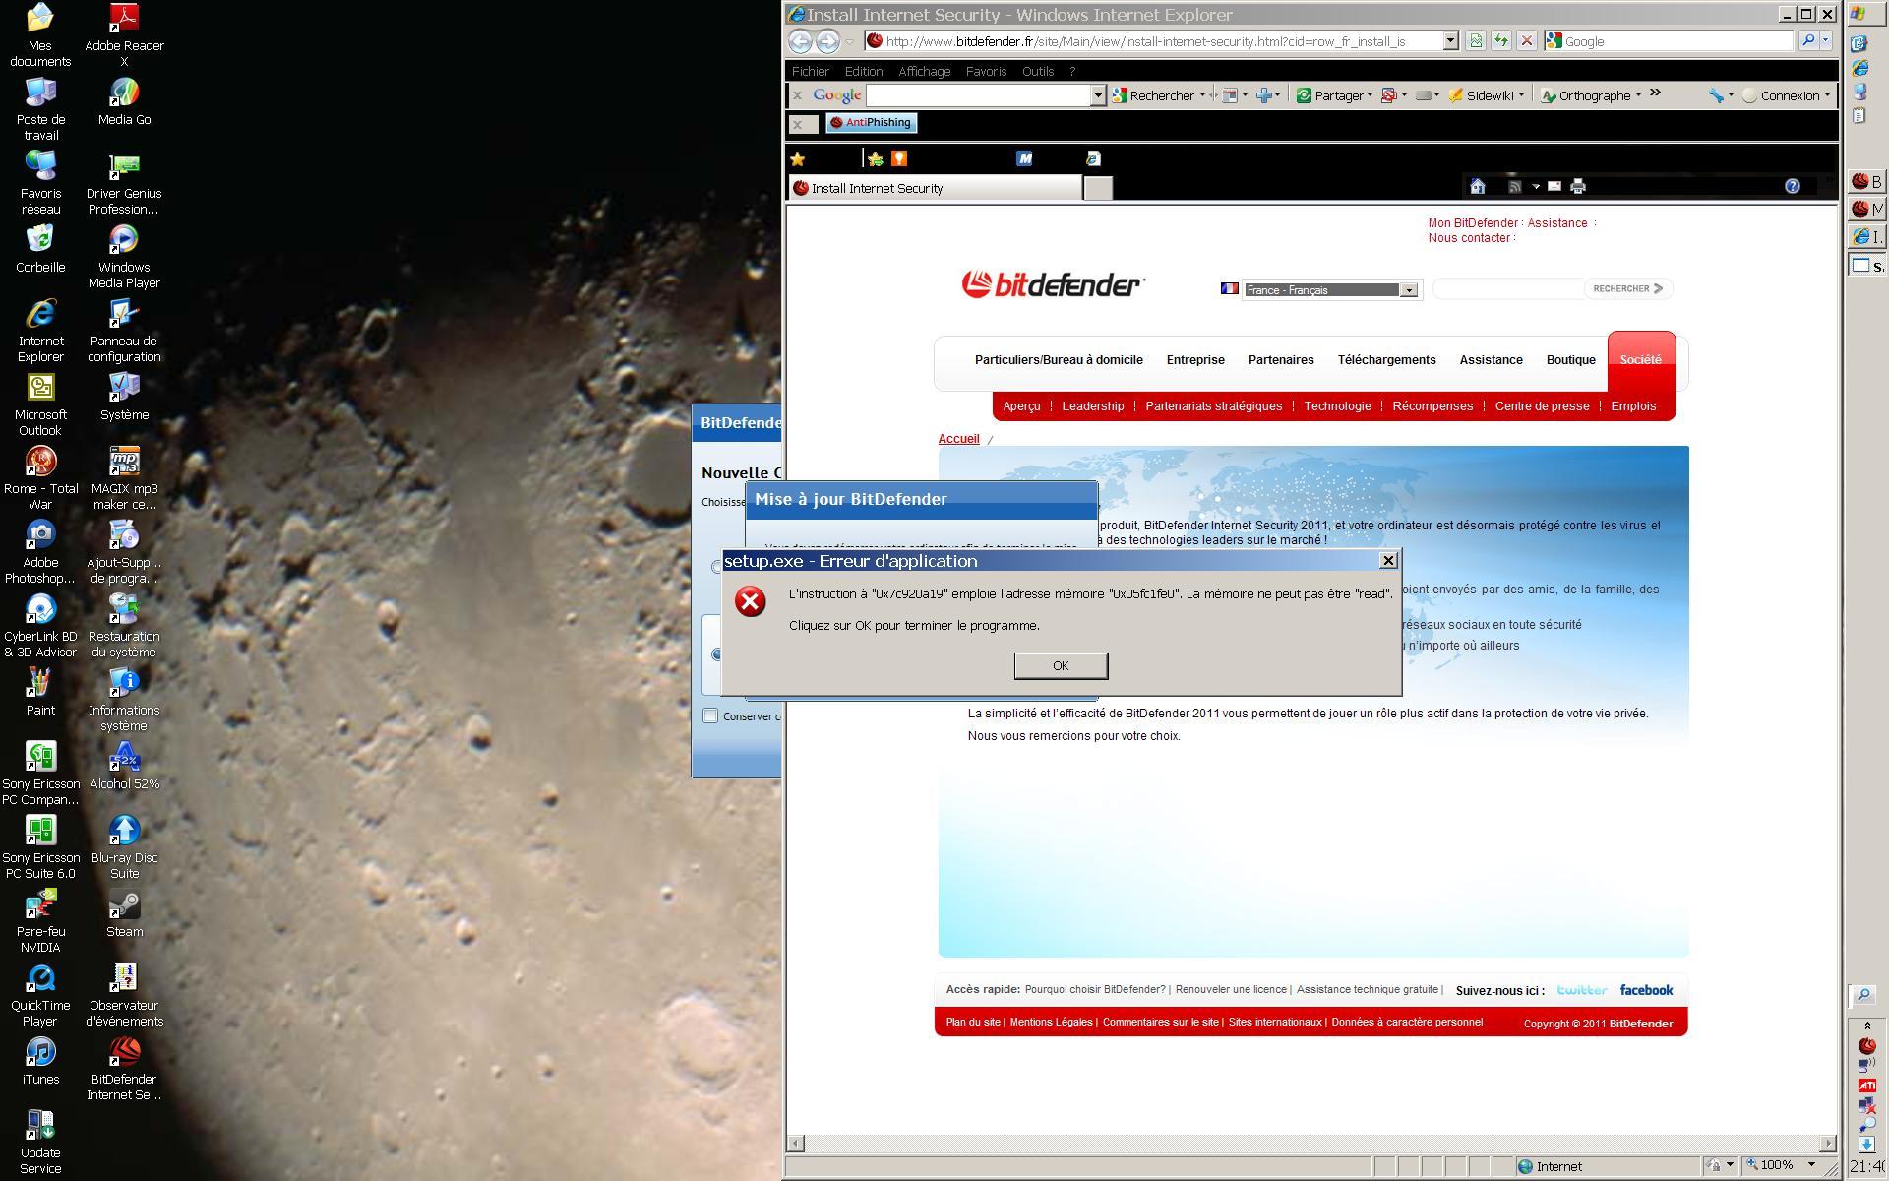Click the blue M favorites bar icon

coord(1024,158)
